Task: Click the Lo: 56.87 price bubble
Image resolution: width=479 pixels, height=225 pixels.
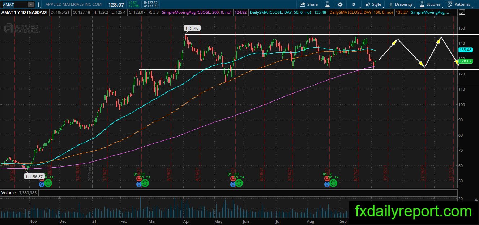Action: [x=34, y=176]
